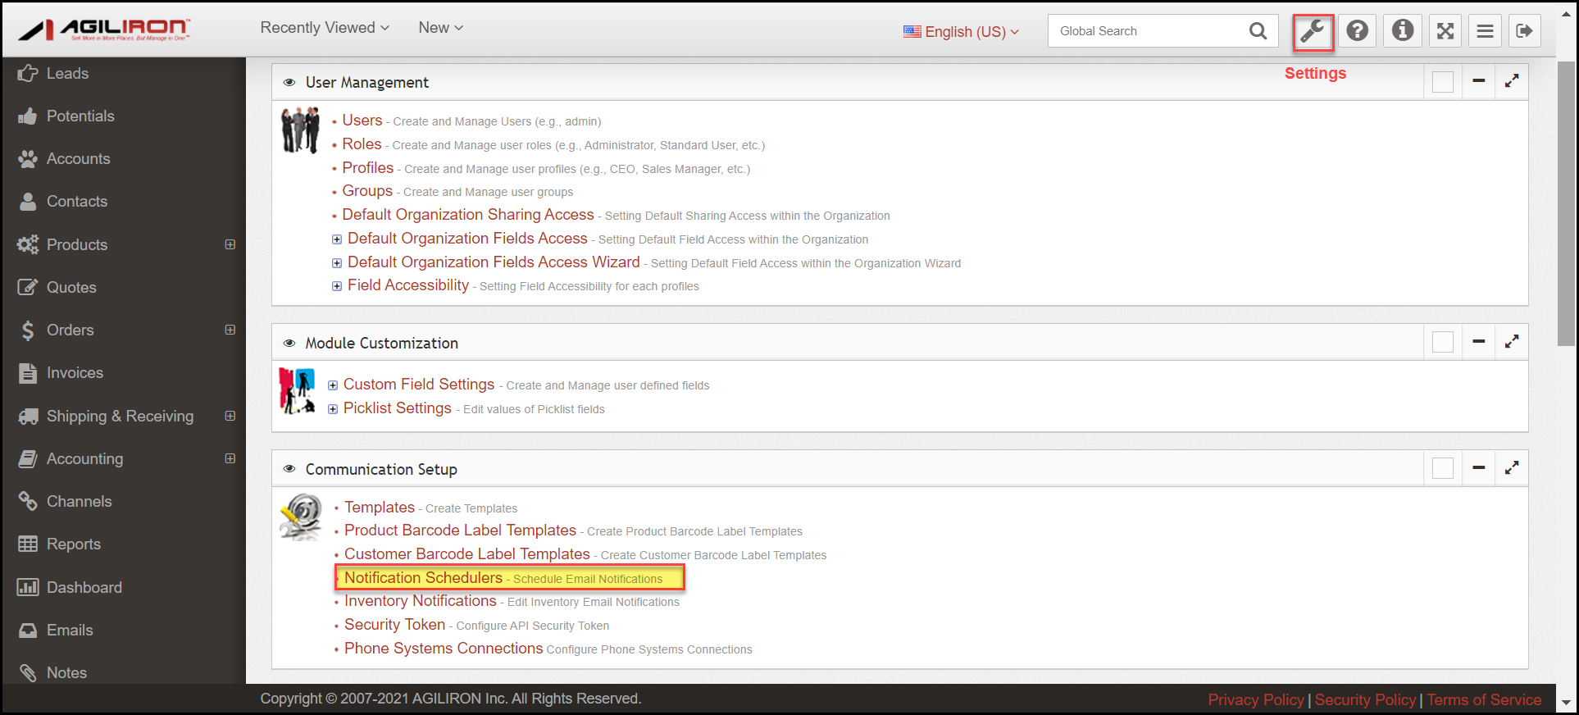The height and width of the screenshot is (715, 1579).
Task: Open the Info icon in top bar
Action: [1403, 31]
